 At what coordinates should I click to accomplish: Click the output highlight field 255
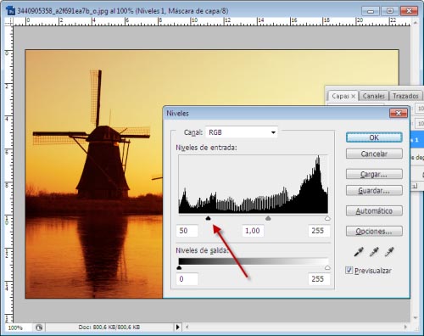click(319, 279)
